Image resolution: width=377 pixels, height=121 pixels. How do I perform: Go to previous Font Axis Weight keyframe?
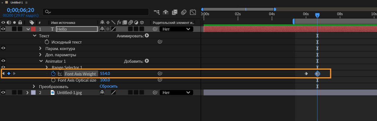[x=3, y=74]
